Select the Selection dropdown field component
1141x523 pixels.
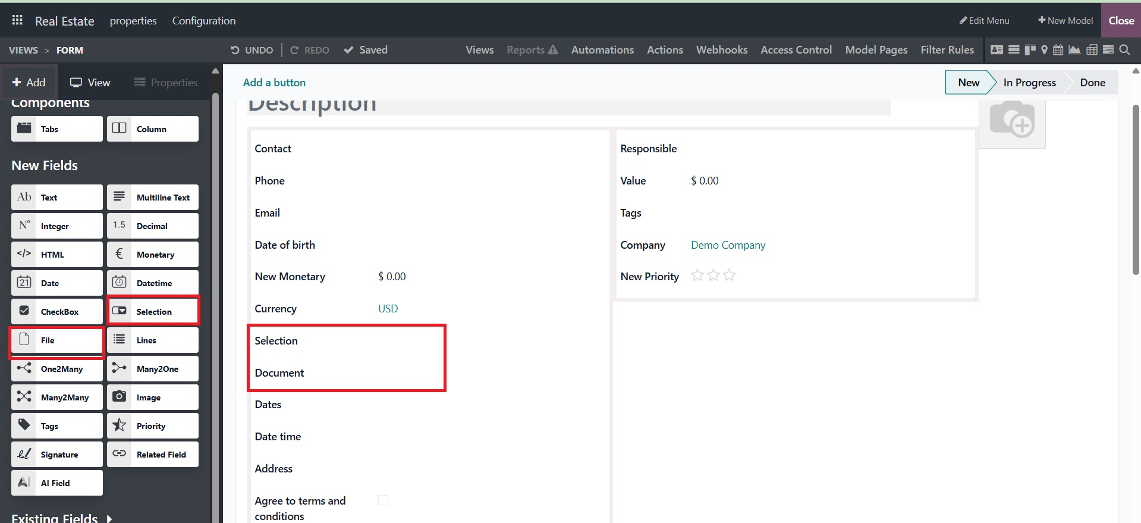[153, 311]
